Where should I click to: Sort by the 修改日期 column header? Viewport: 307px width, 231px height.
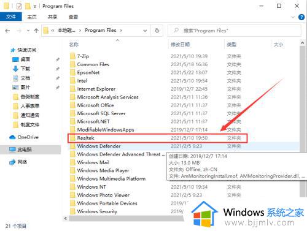(x=181, y=44)
